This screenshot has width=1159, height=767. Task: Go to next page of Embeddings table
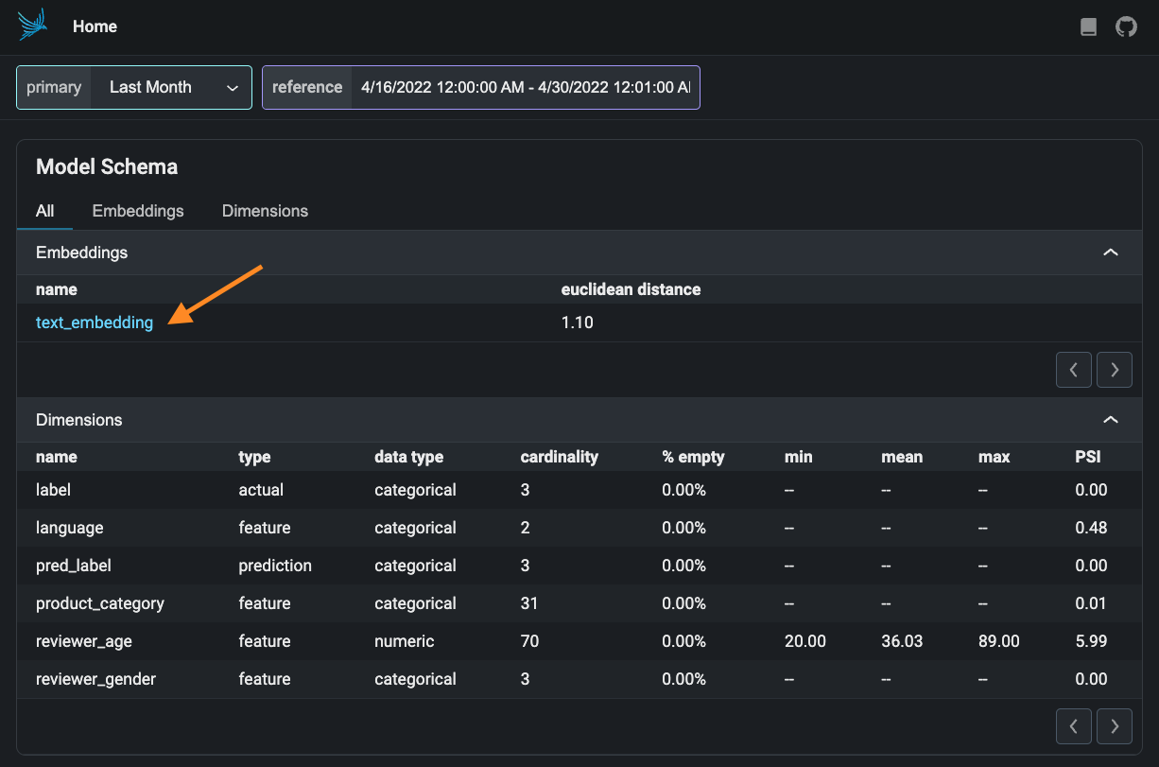click(x=1115, y=370)
